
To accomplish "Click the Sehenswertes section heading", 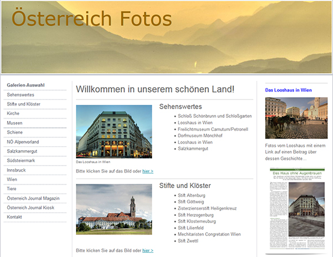I will [180, 107].
